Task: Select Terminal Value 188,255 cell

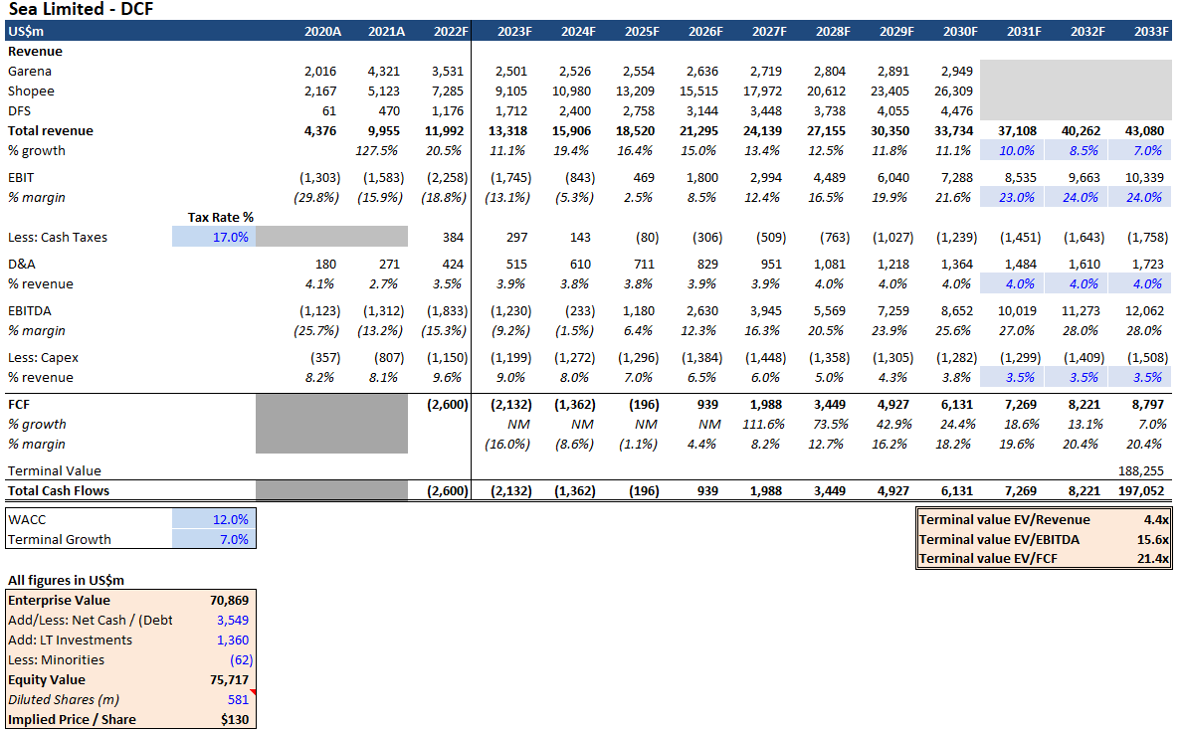Action: click(x=1141, y=471)
